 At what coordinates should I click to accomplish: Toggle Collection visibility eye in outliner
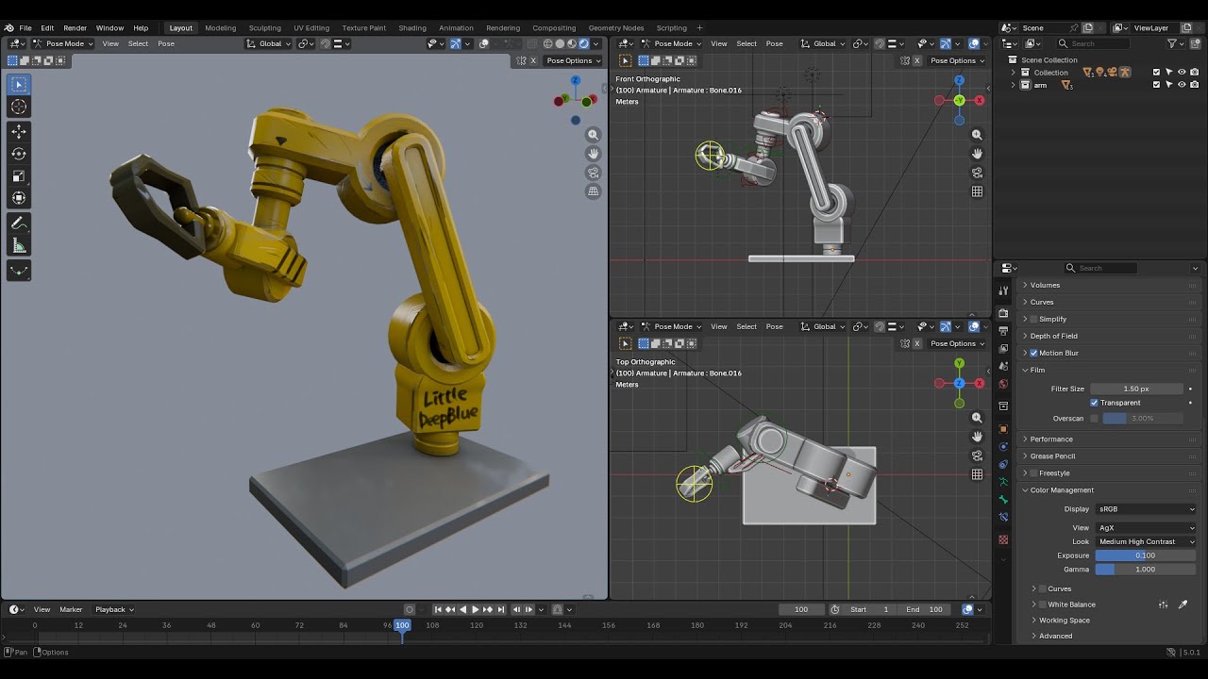tap(1182, 72)
